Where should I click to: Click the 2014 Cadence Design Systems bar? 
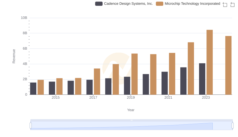[33, 89]
